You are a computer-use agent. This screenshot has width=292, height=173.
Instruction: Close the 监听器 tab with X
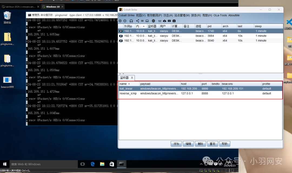click(x=132, y=78)
